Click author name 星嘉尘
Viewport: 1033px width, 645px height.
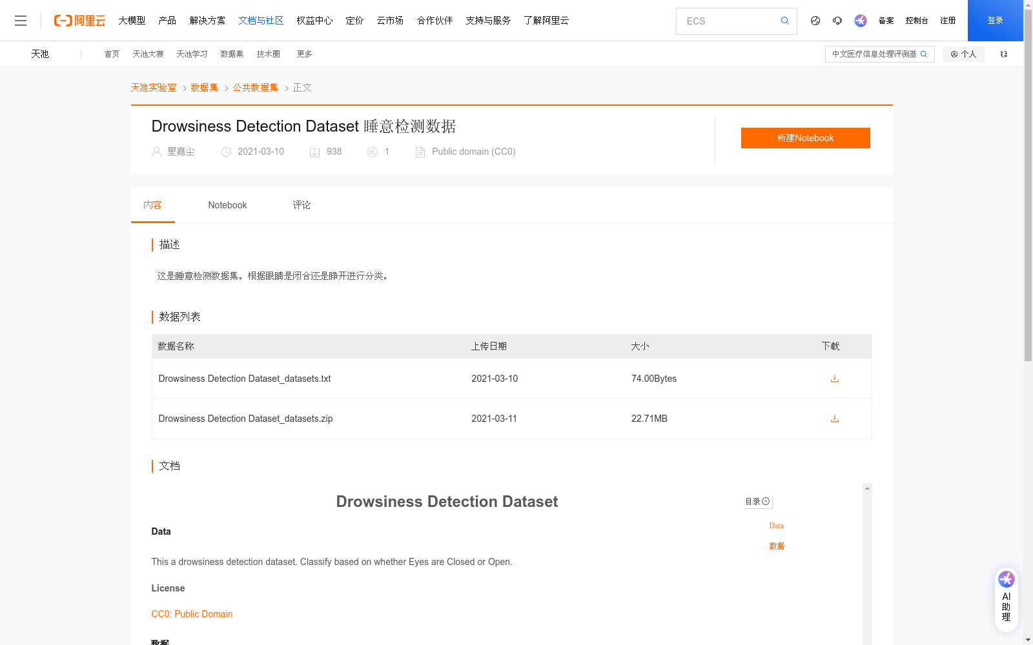[x=181, y=152]
